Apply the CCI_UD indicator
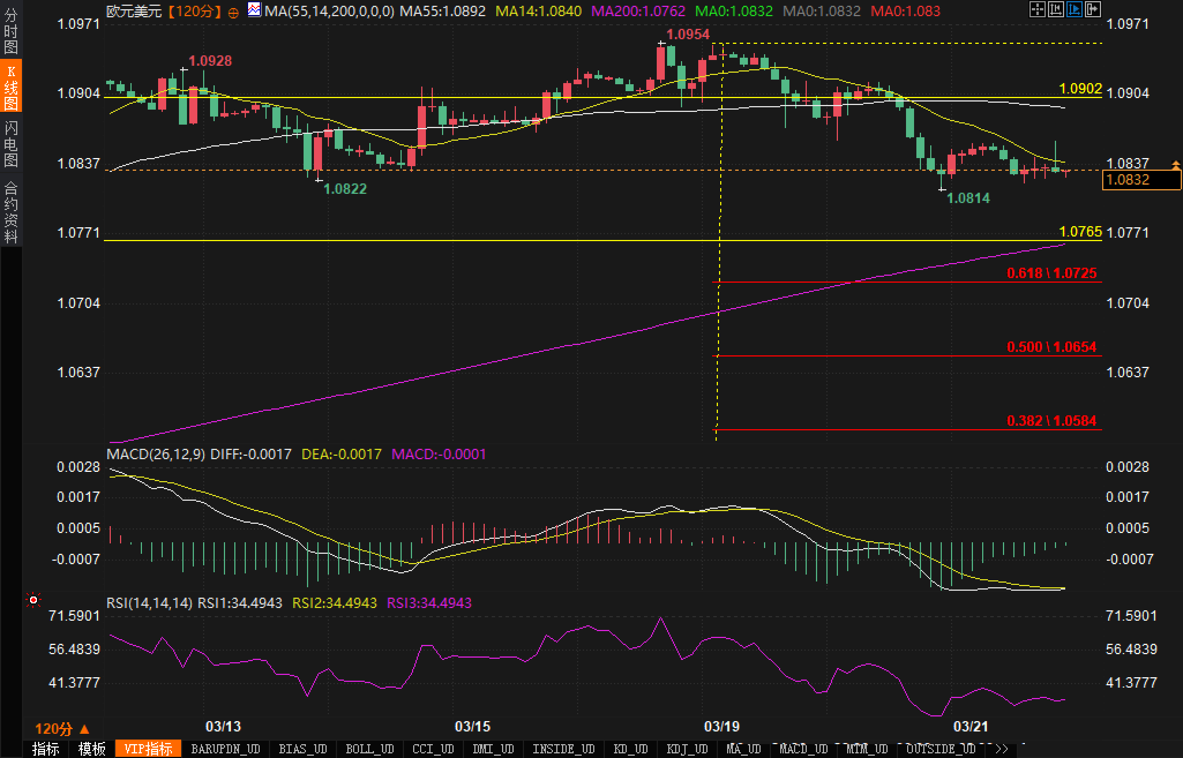Screen dimensions: 1183x758 pos(433,749)
